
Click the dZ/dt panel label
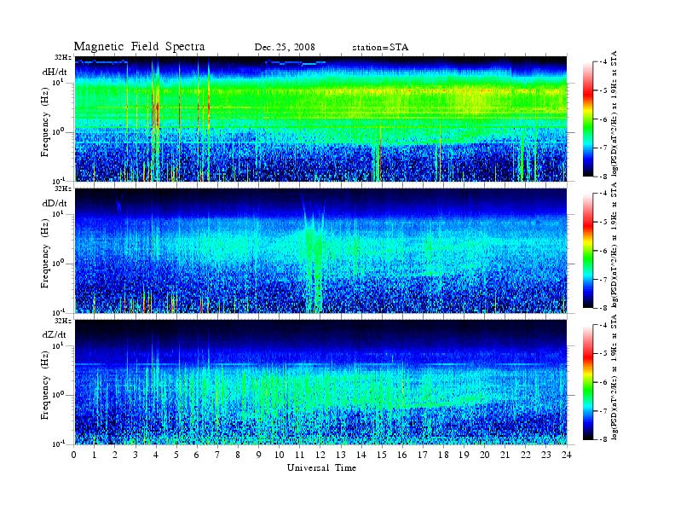click(x=55, y=334)
